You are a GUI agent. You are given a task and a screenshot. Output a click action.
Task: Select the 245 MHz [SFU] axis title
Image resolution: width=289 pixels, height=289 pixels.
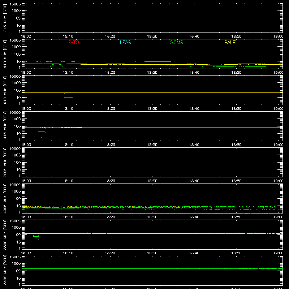pyautogui.click(x=5, y=18)
